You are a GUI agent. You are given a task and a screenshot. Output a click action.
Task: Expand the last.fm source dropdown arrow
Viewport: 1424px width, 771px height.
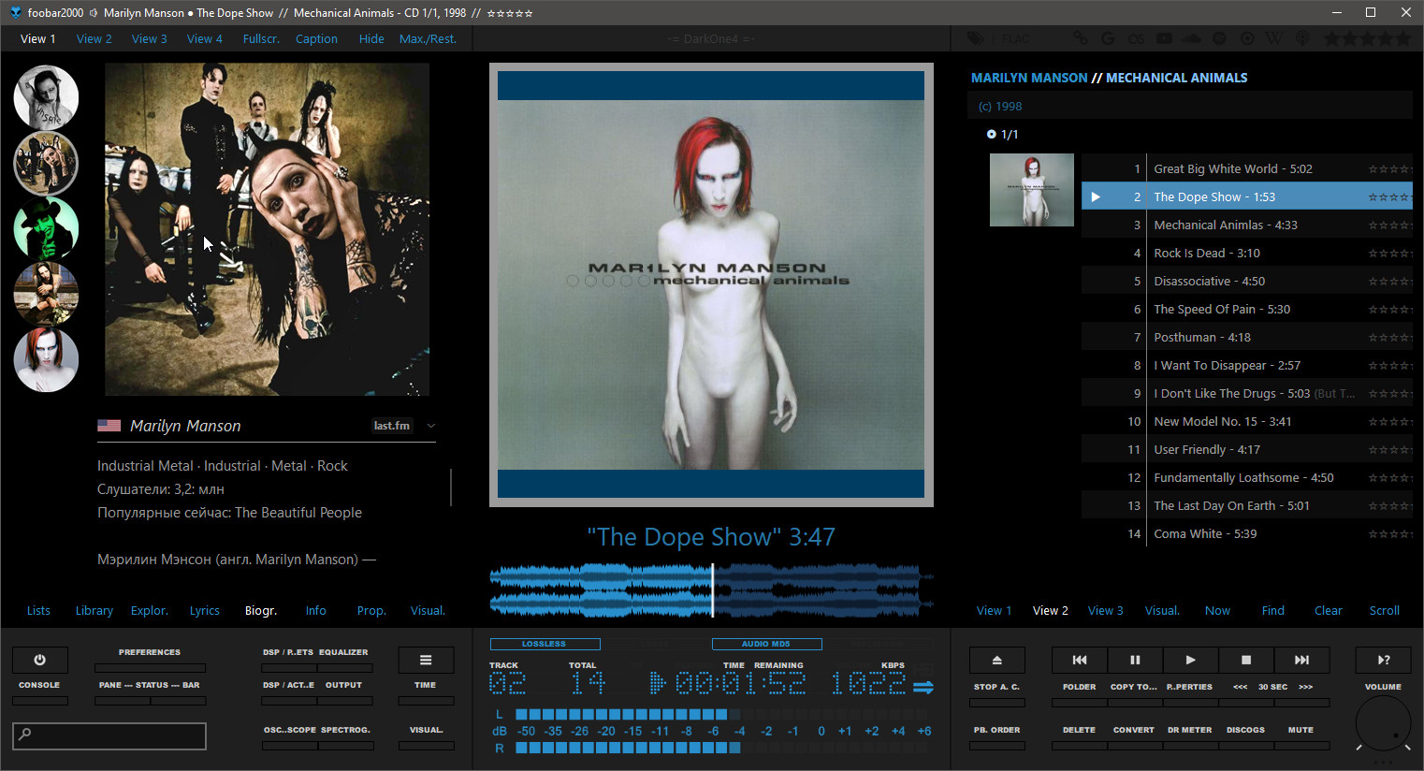431,426
